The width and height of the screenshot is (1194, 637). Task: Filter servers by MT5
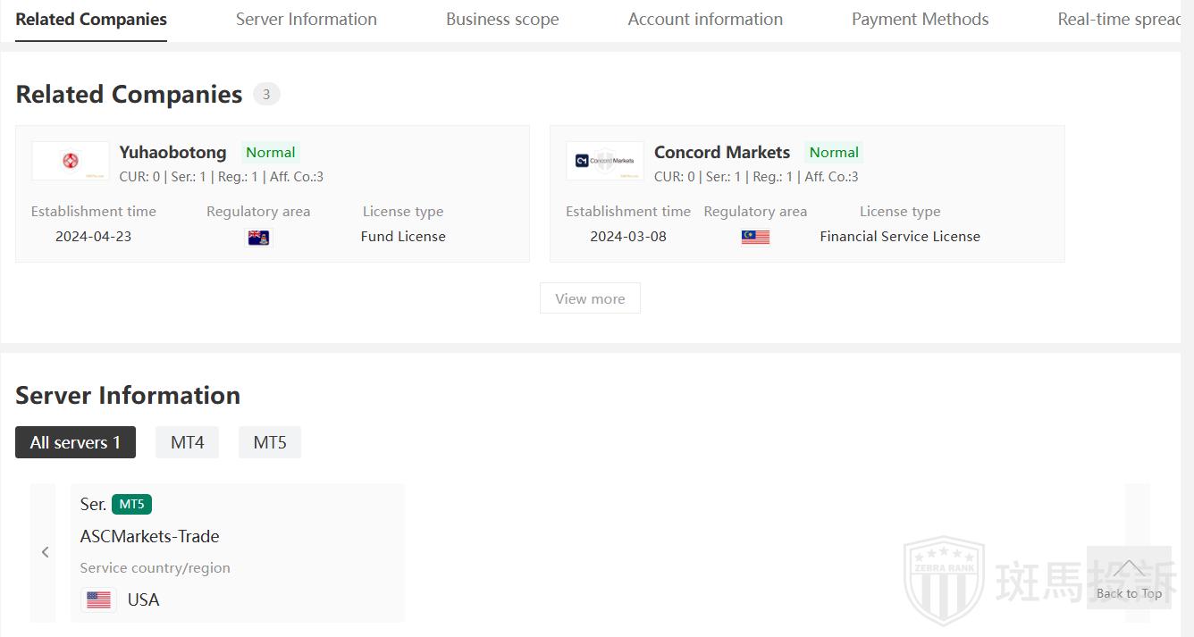point(270,442)
